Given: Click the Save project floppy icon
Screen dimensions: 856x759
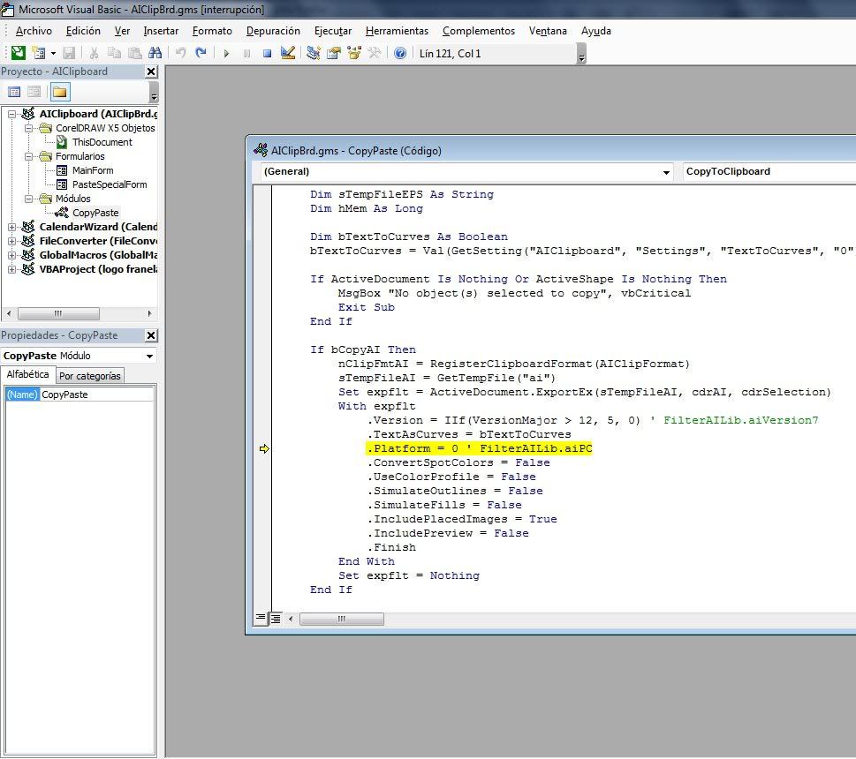Looking at the screenshot, I should coord(69,53).
